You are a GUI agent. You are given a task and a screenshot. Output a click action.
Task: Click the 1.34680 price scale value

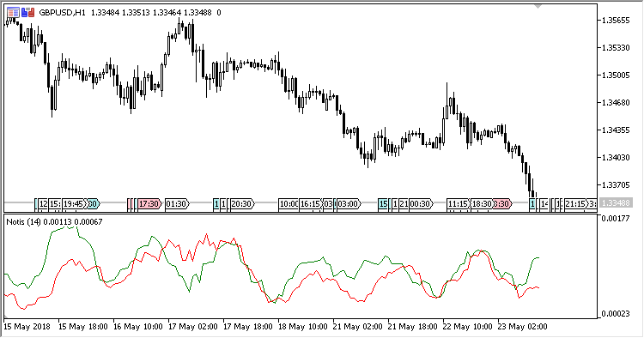(x=616, y=103)
